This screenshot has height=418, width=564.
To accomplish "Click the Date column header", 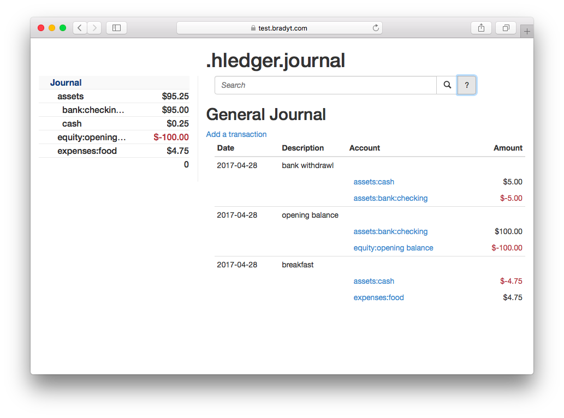I will click(x=225, y=148).
